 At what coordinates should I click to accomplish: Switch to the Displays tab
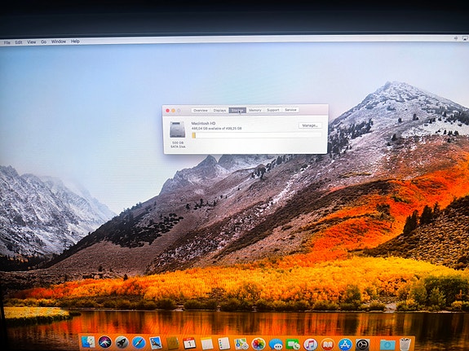pos(219,111)
